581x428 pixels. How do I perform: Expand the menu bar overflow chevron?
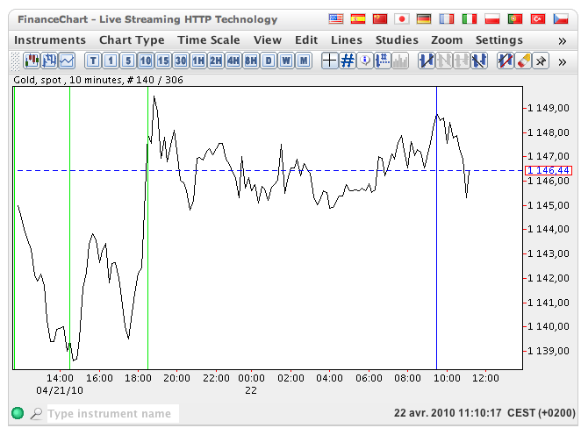[x=562, y=40]
